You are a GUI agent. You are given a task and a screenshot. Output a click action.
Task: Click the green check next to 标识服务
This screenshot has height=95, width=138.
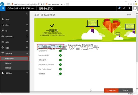coord(60,74)
